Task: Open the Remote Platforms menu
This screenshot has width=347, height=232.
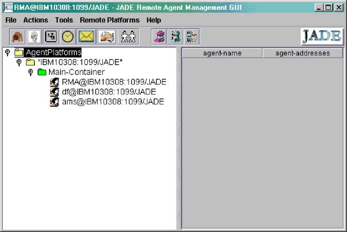Action: point(110,20)
